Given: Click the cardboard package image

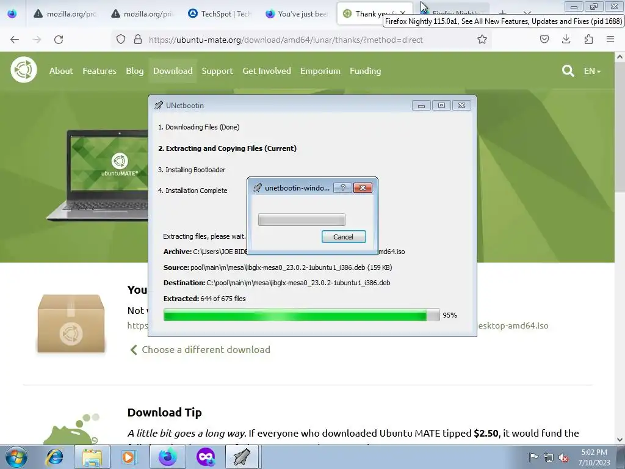Looking at the screenshot, I should (71, 324).
